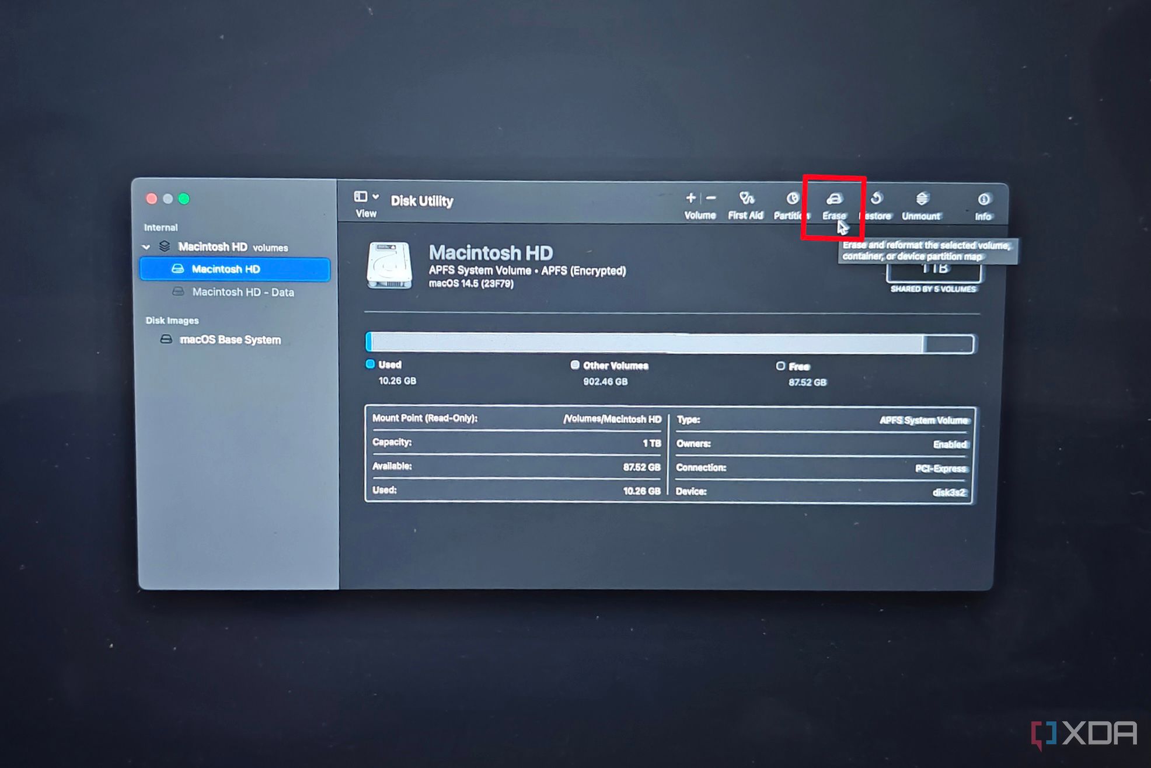Click the red close window button
The image size is (1151, 768).
point(152,199)
